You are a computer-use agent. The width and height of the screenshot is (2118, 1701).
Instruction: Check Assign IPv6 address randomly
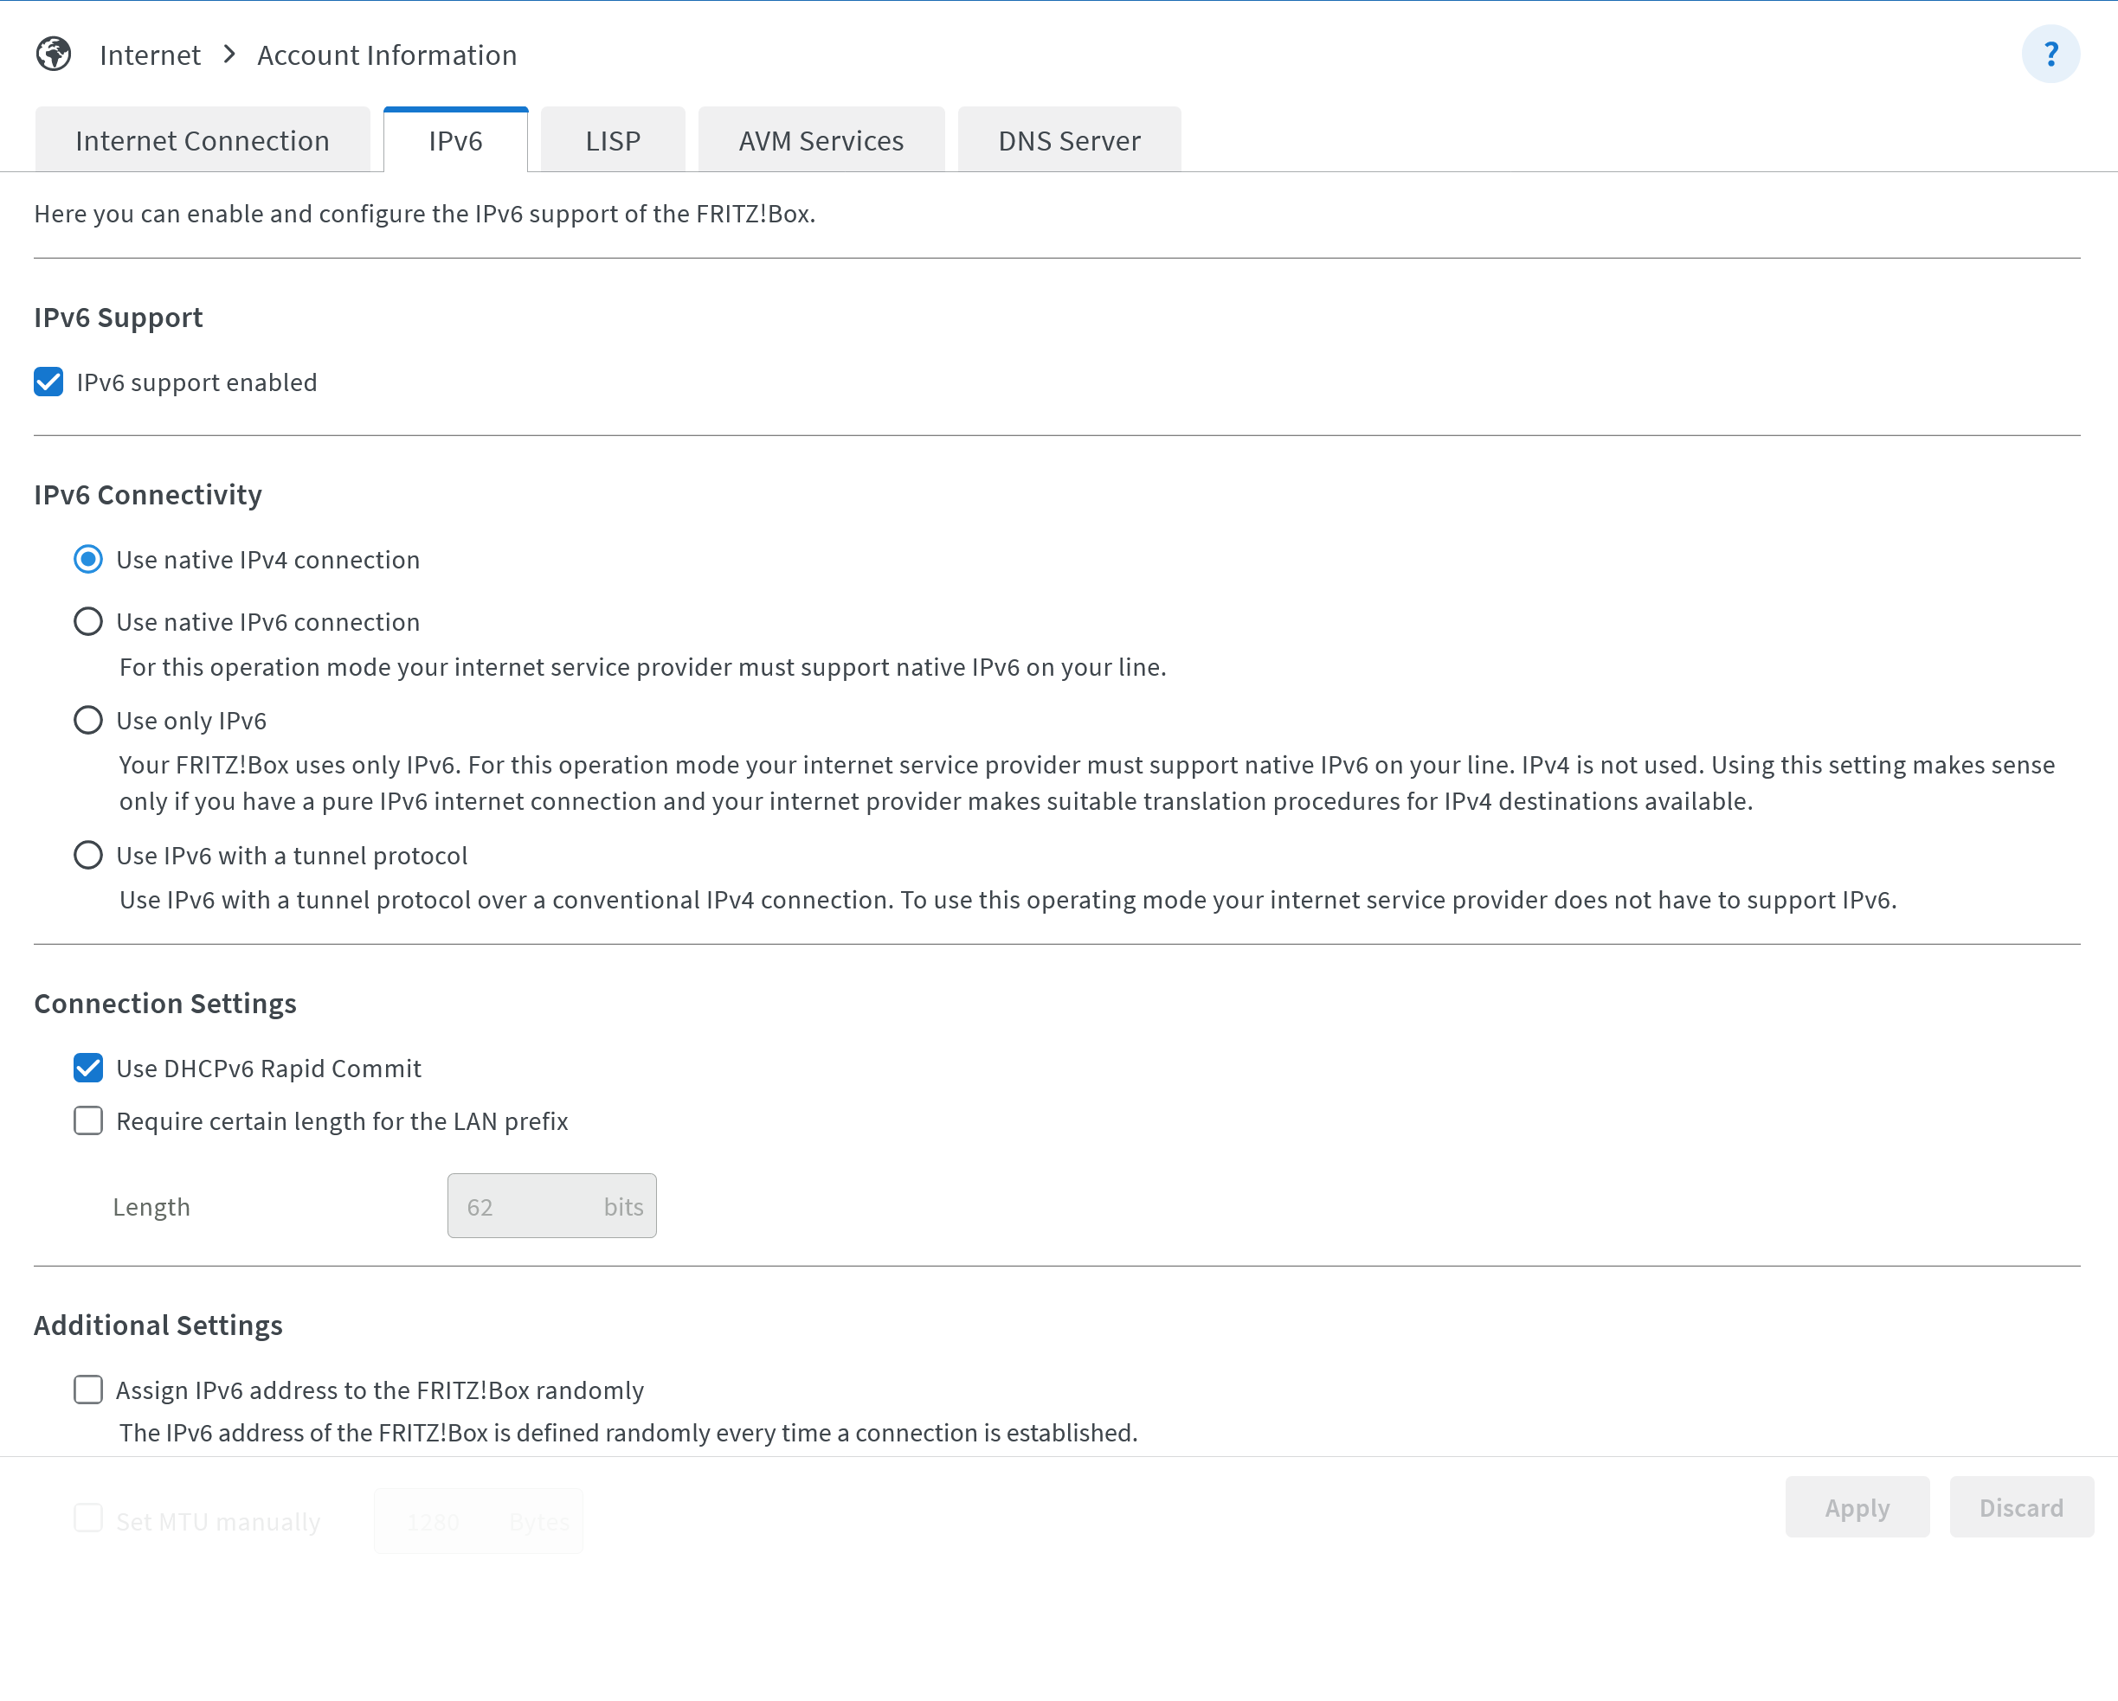88,1390
